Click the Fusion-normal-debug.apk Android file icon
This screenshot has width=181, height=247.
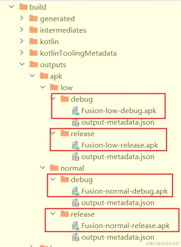pos(76,191)
